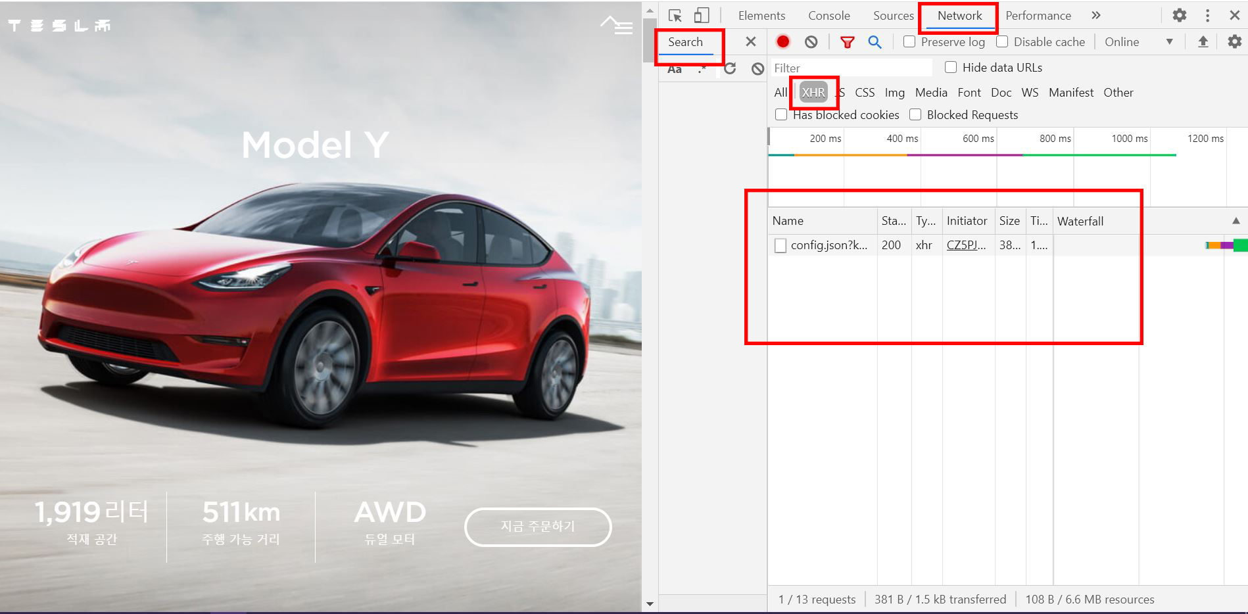
Task: Click the import HAR upload arrow icon
Action: tap(1203, 42)
